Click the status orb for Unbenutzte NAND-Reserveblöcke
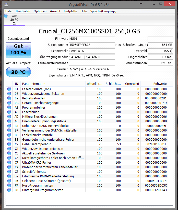 tap(9, 126)
